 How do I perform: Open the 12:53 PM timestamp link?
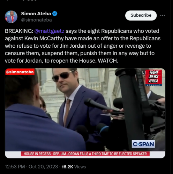coord(15,167)
